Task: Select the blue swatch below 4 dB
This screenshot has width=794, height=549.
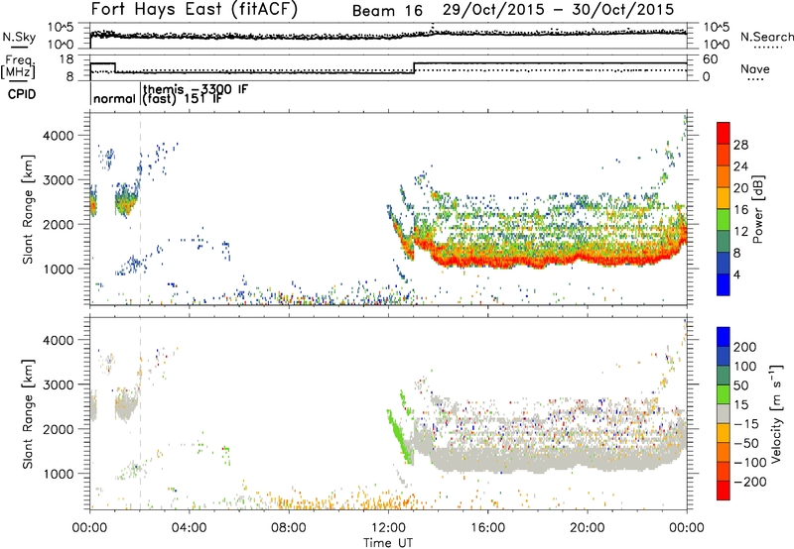Action: tap(724, 284)
